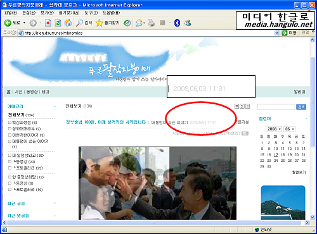Collapse the 카테고리 sidebar section
The height and width of the screenshot is (234, 317).
tap(55, 107)
